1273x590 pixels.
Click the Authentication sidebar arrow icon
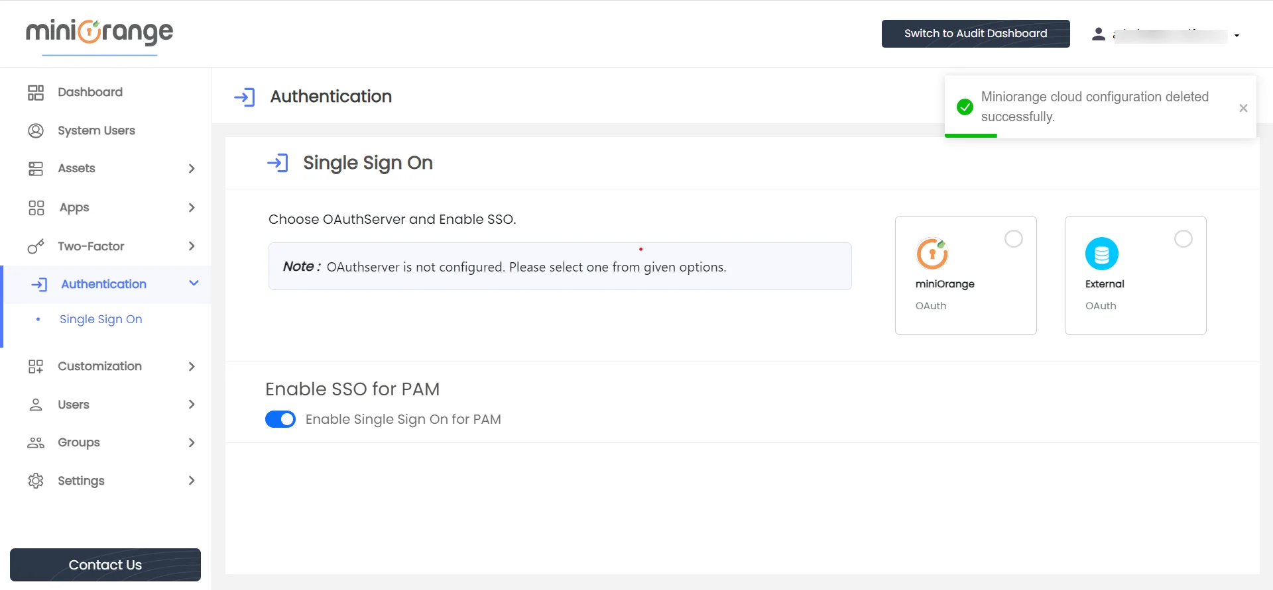click(x=39, y=284)
